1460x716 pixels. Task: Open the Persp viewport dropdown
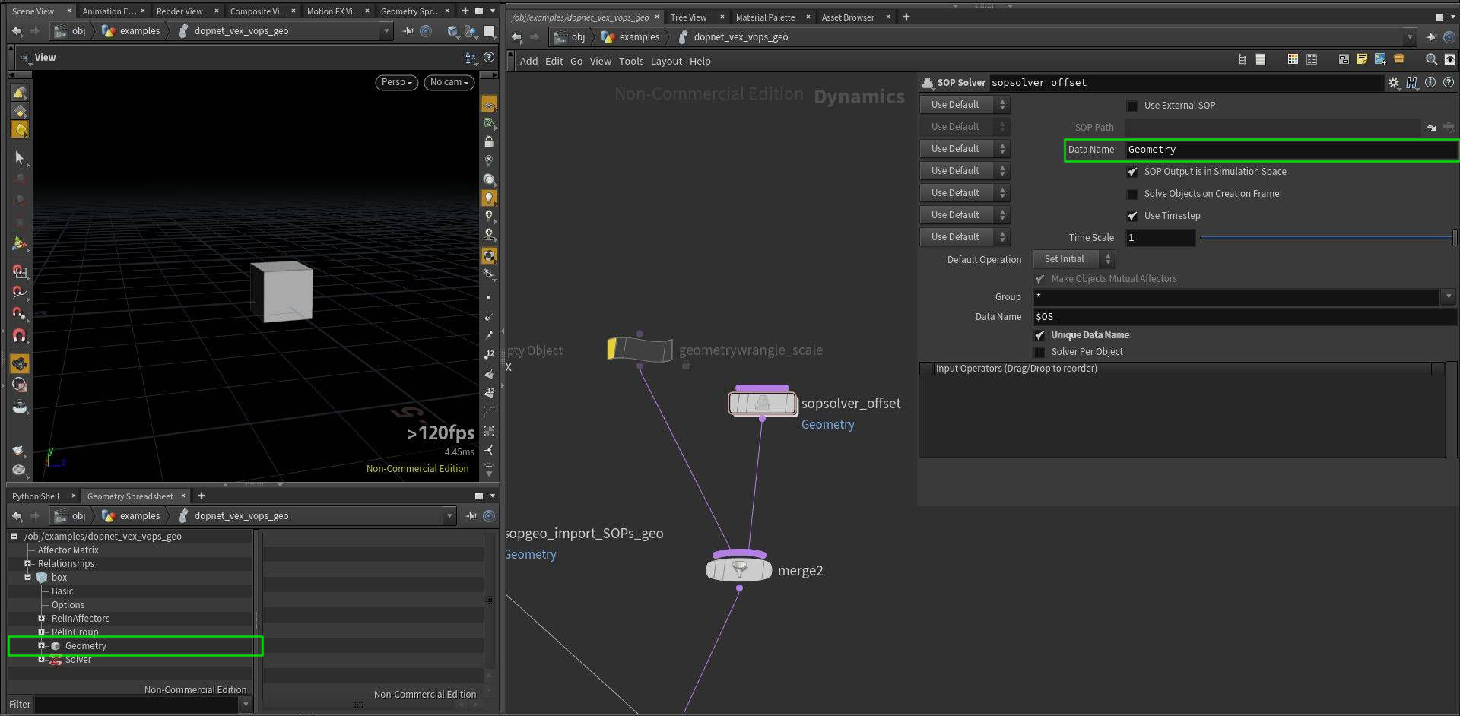pos(396,82)
